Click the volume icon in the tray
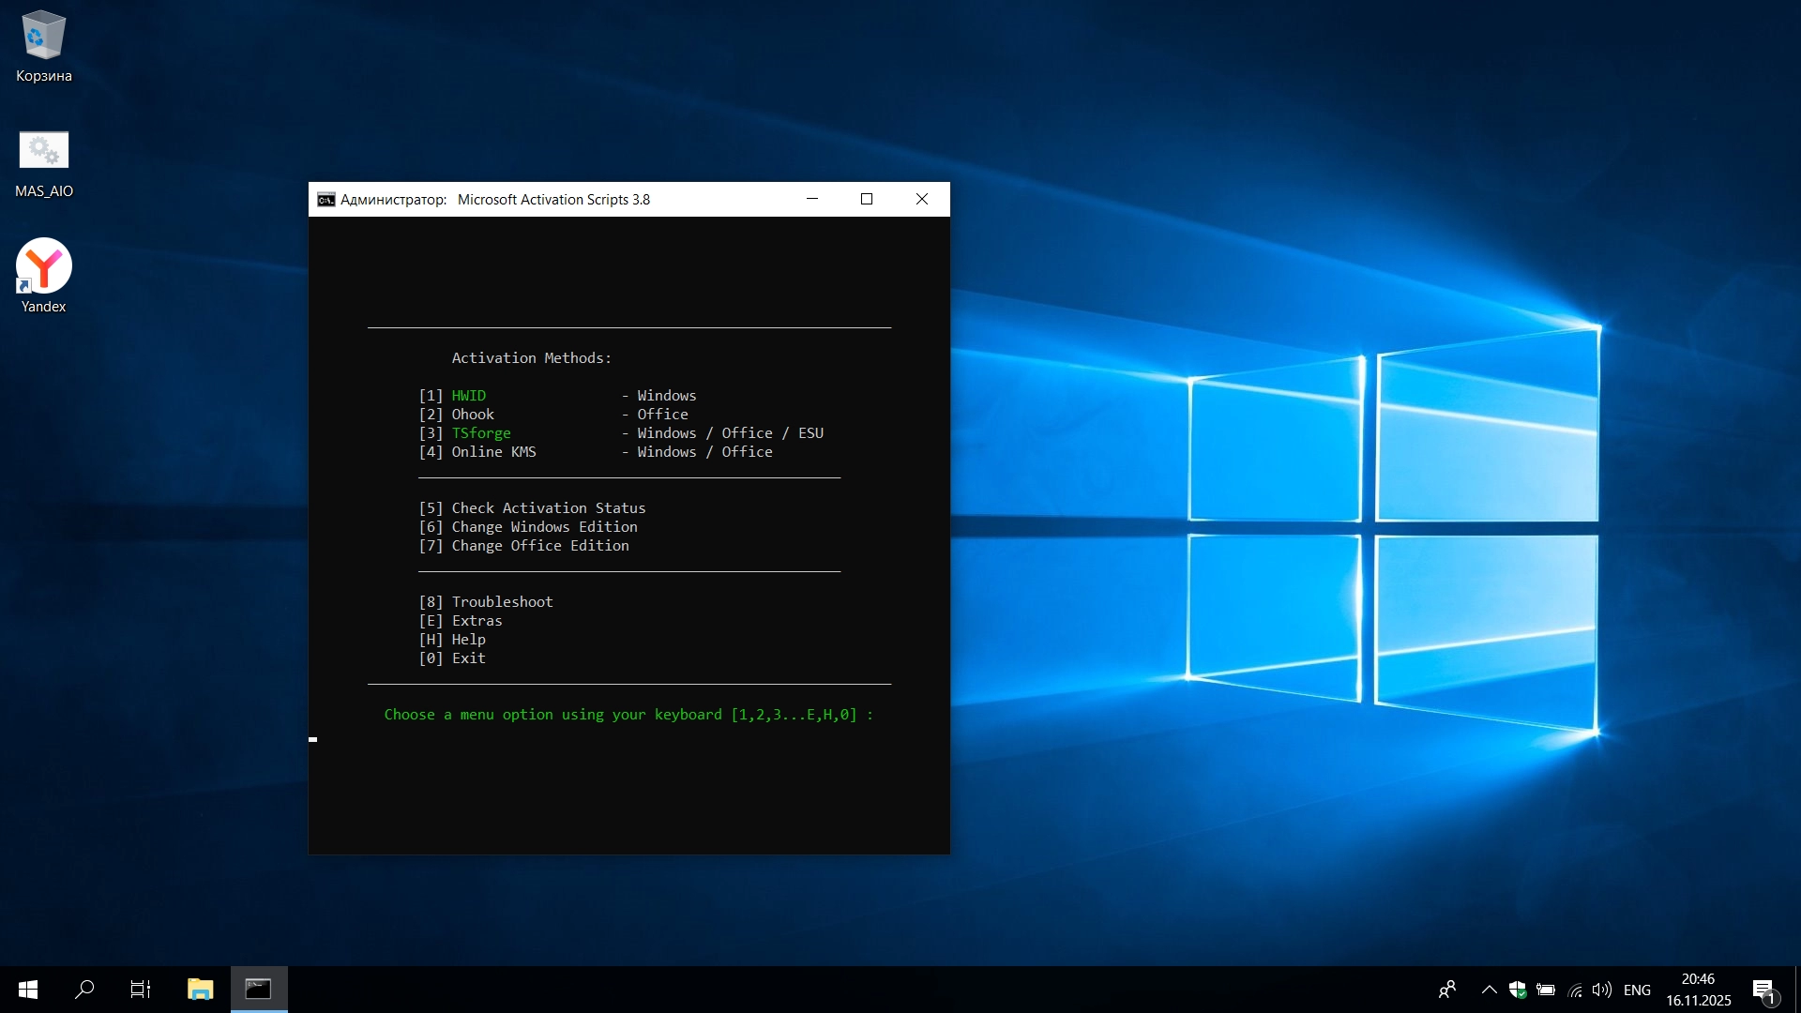1801x1013 pixels. 1601,990
